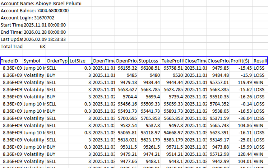Click the TakeProfit cell 9520
Image resolution: width=268 pixels, height=168 pixels.
point(172,75)
